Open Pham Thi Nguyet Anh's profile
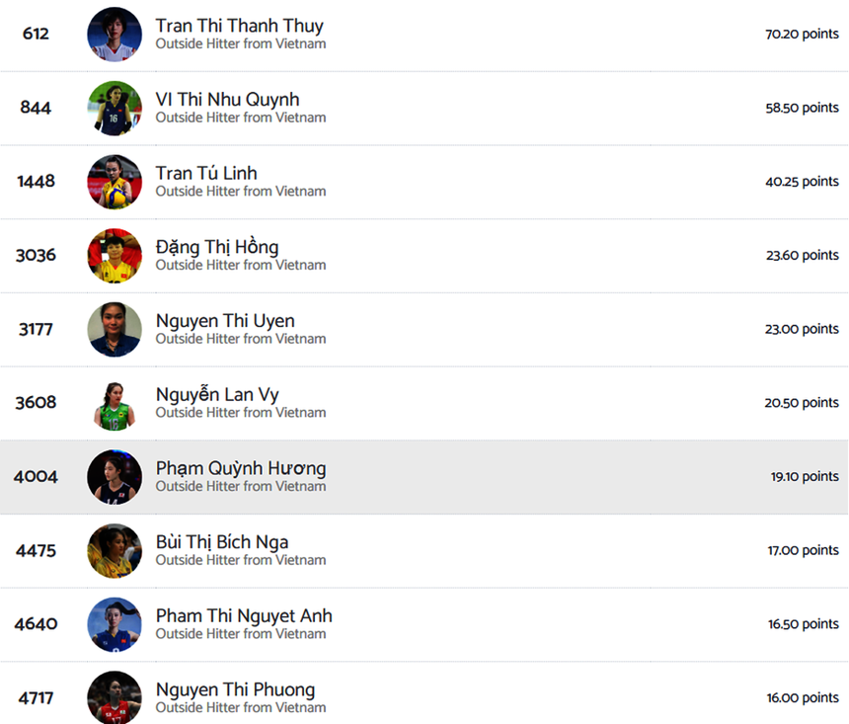The width and height of the screenshot is (849, 724). coord(244,615)
